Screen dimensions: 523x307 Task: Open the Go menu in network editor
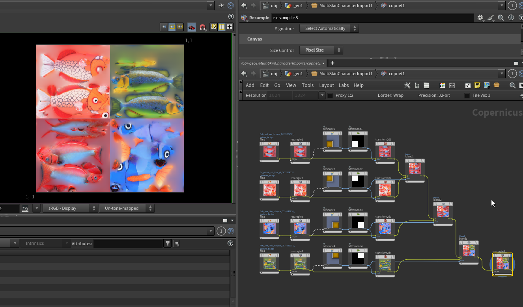pos(277,85)
